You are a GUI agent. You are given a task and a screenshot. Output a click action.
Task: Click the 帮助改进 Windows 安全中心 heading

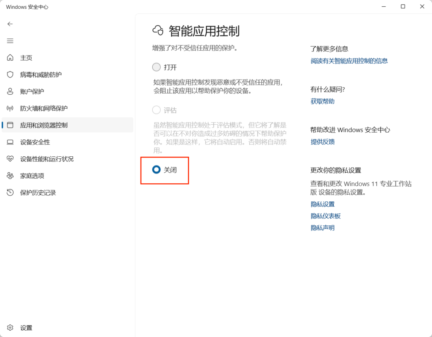point(350,130)
